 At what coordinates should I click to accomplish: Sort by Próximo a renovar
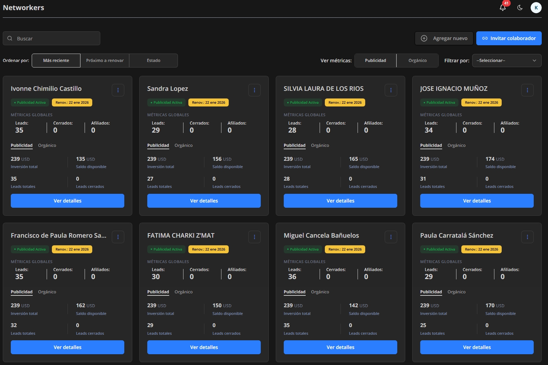105,61
